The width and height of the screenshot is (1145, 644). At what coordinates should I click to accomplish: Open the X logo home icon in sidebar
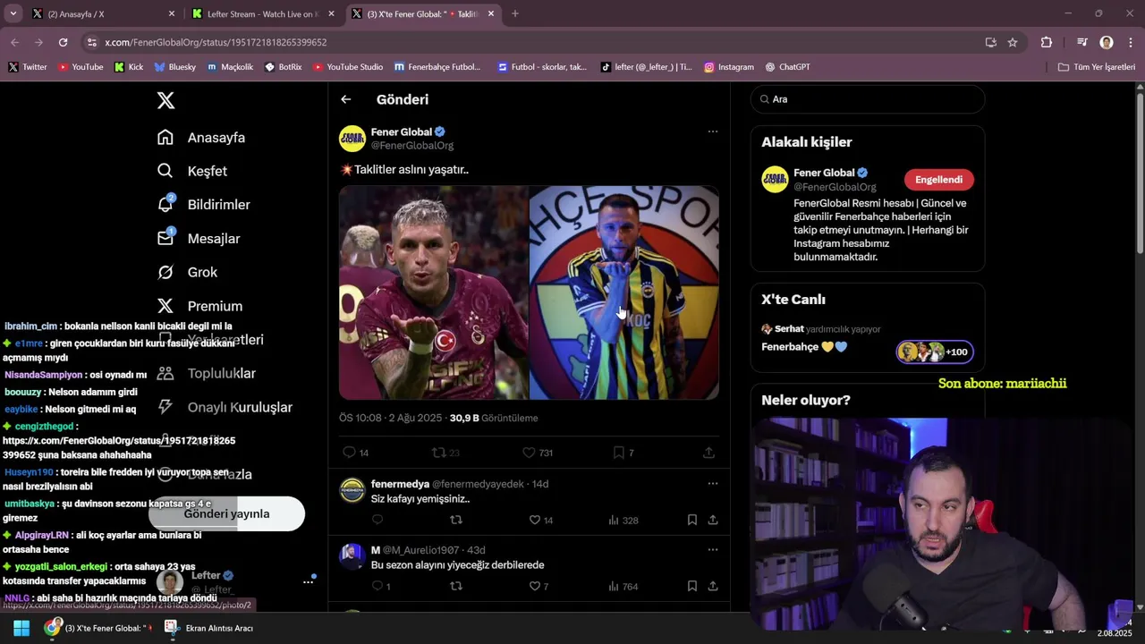tap(165, 100)
